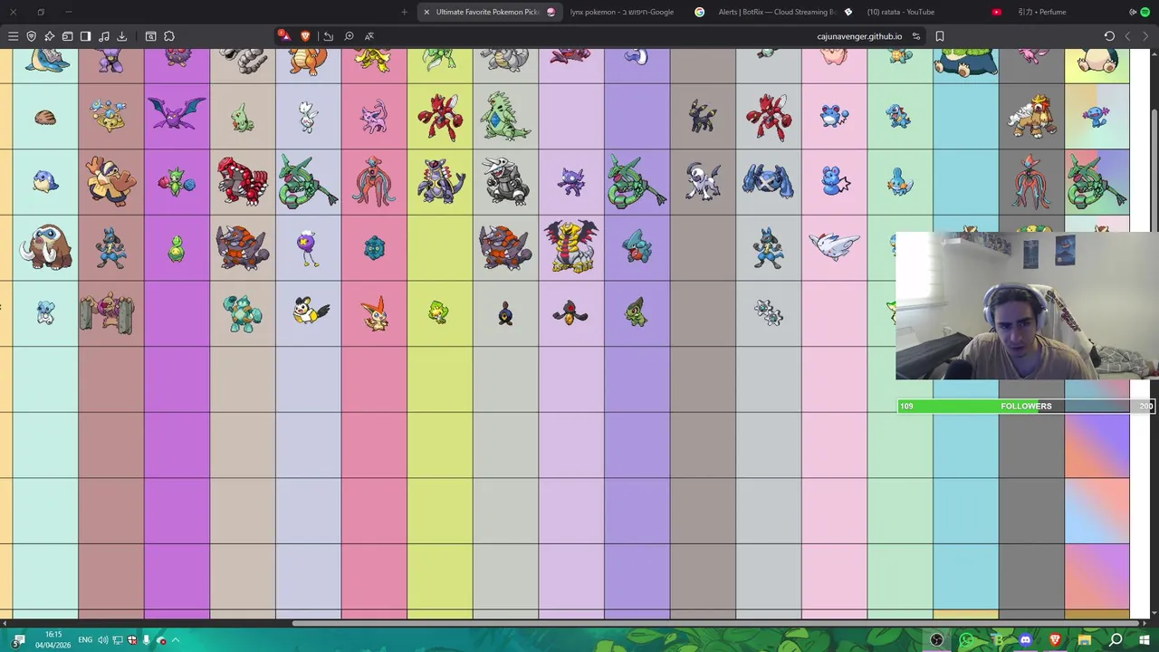The image size is (1159, 652).
Task: Click the back navigation chevron
Action: [x=1127, y=36]
